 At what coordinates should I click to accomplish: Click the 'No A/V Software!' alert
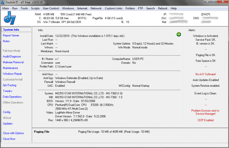[205, 74]
